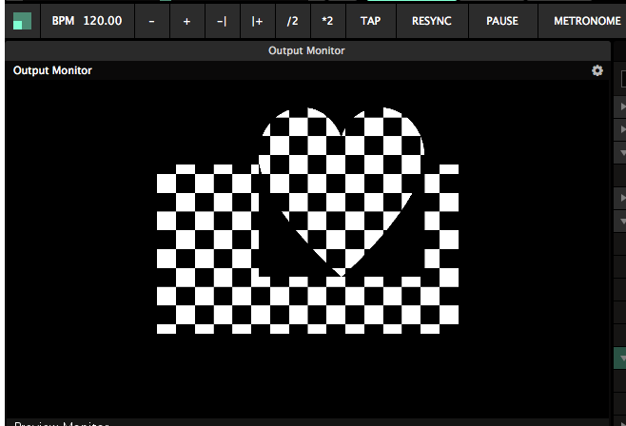The width and height of the screenshot is (626, 426).
Task: Pause playback with the PAUSE button
Action: [502, 20]
